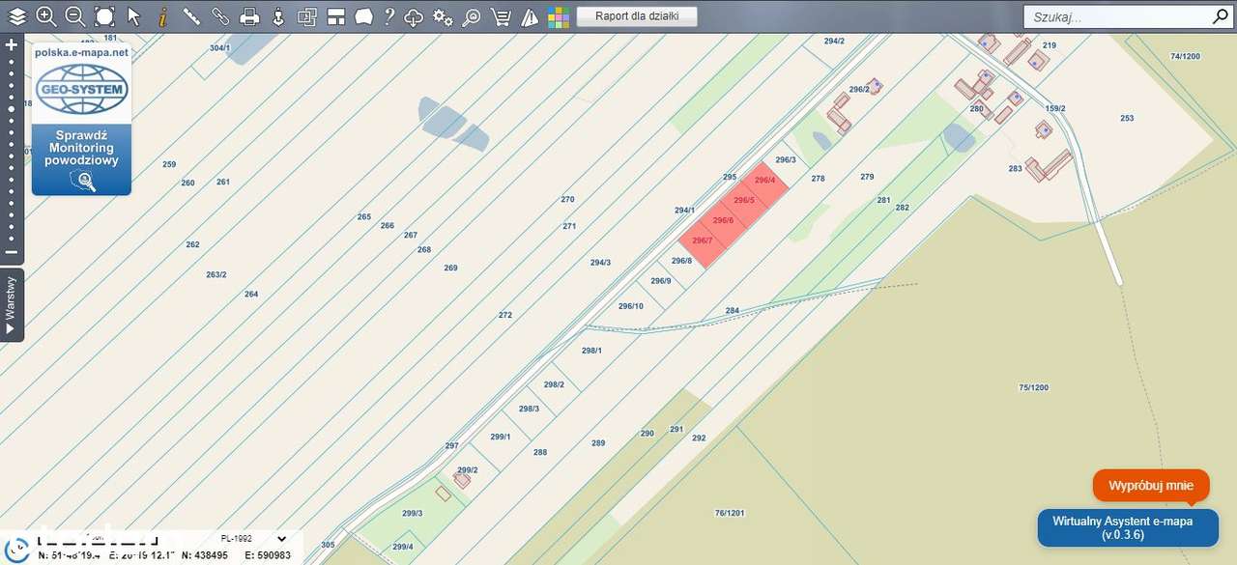This screenshot has height=565, width=1237.
Task: Click the chain link icon
Action: pos(220,16)
